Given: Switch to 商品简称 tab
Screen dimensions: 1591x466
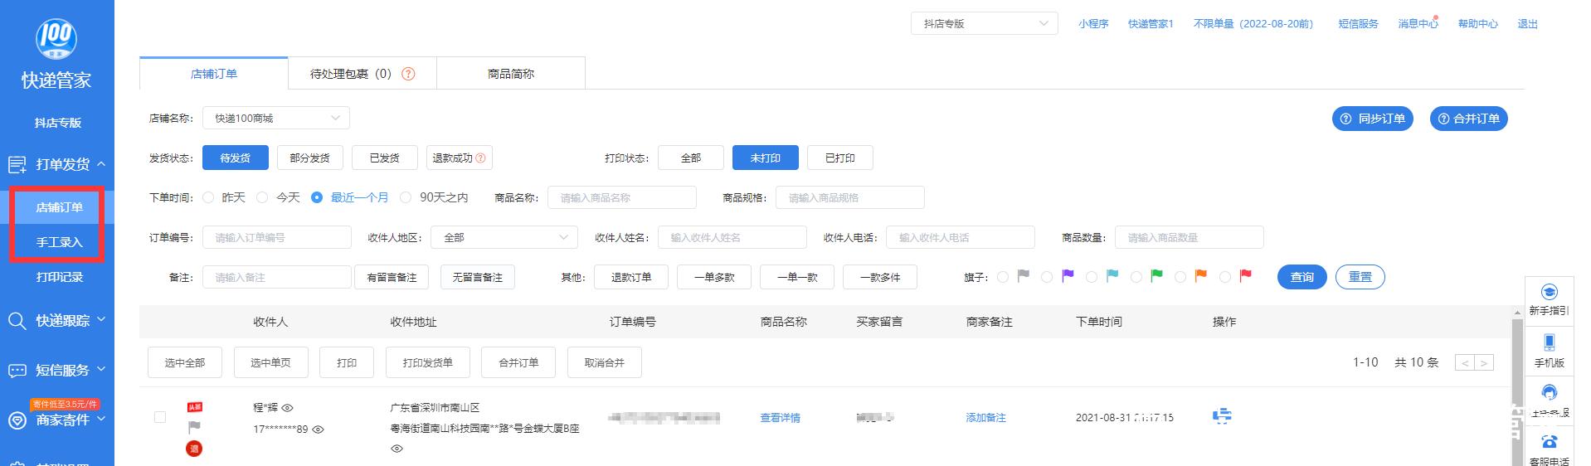Looking at the screenshot, I should (511, 74).
